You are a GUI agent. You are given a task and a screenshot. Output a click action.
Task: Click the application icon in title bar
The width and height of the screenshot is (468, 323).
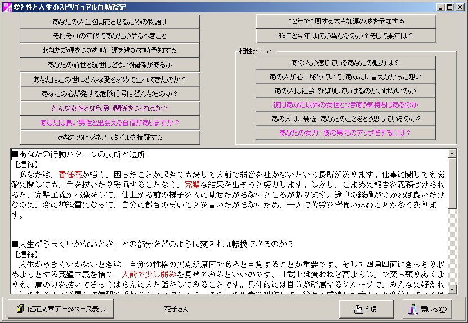pyautogui.click(x=7, y=7)
